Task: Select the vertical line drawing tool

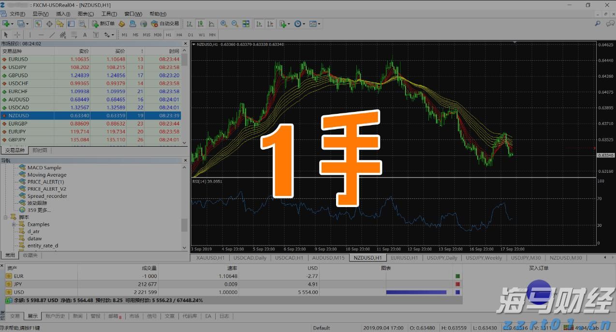Action: pyautogui.click(x=30, y=34)
